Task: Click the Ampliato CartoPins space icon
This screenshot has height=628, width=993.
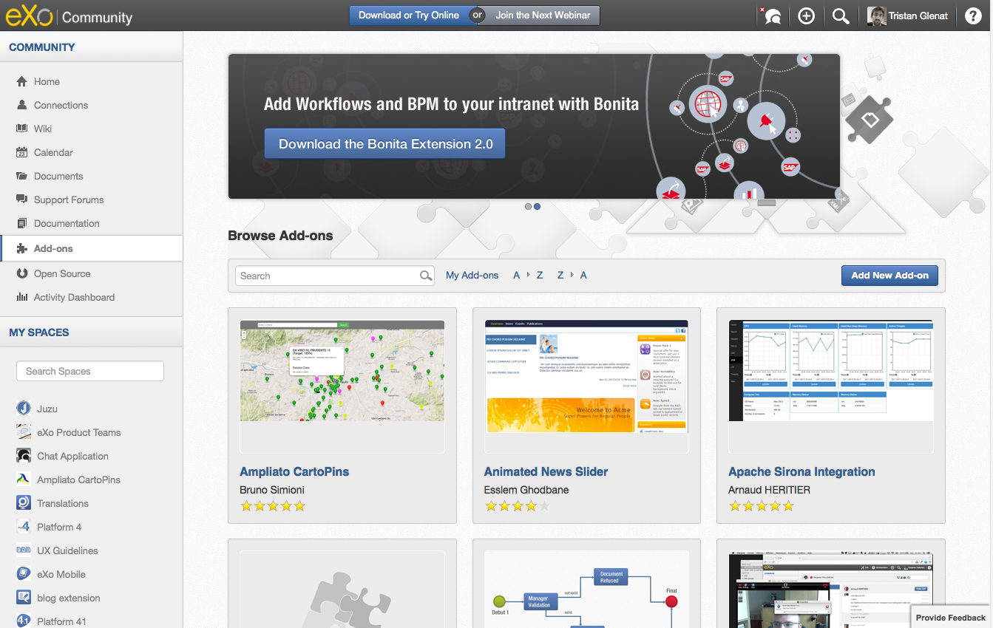Action: pos(24,479)
